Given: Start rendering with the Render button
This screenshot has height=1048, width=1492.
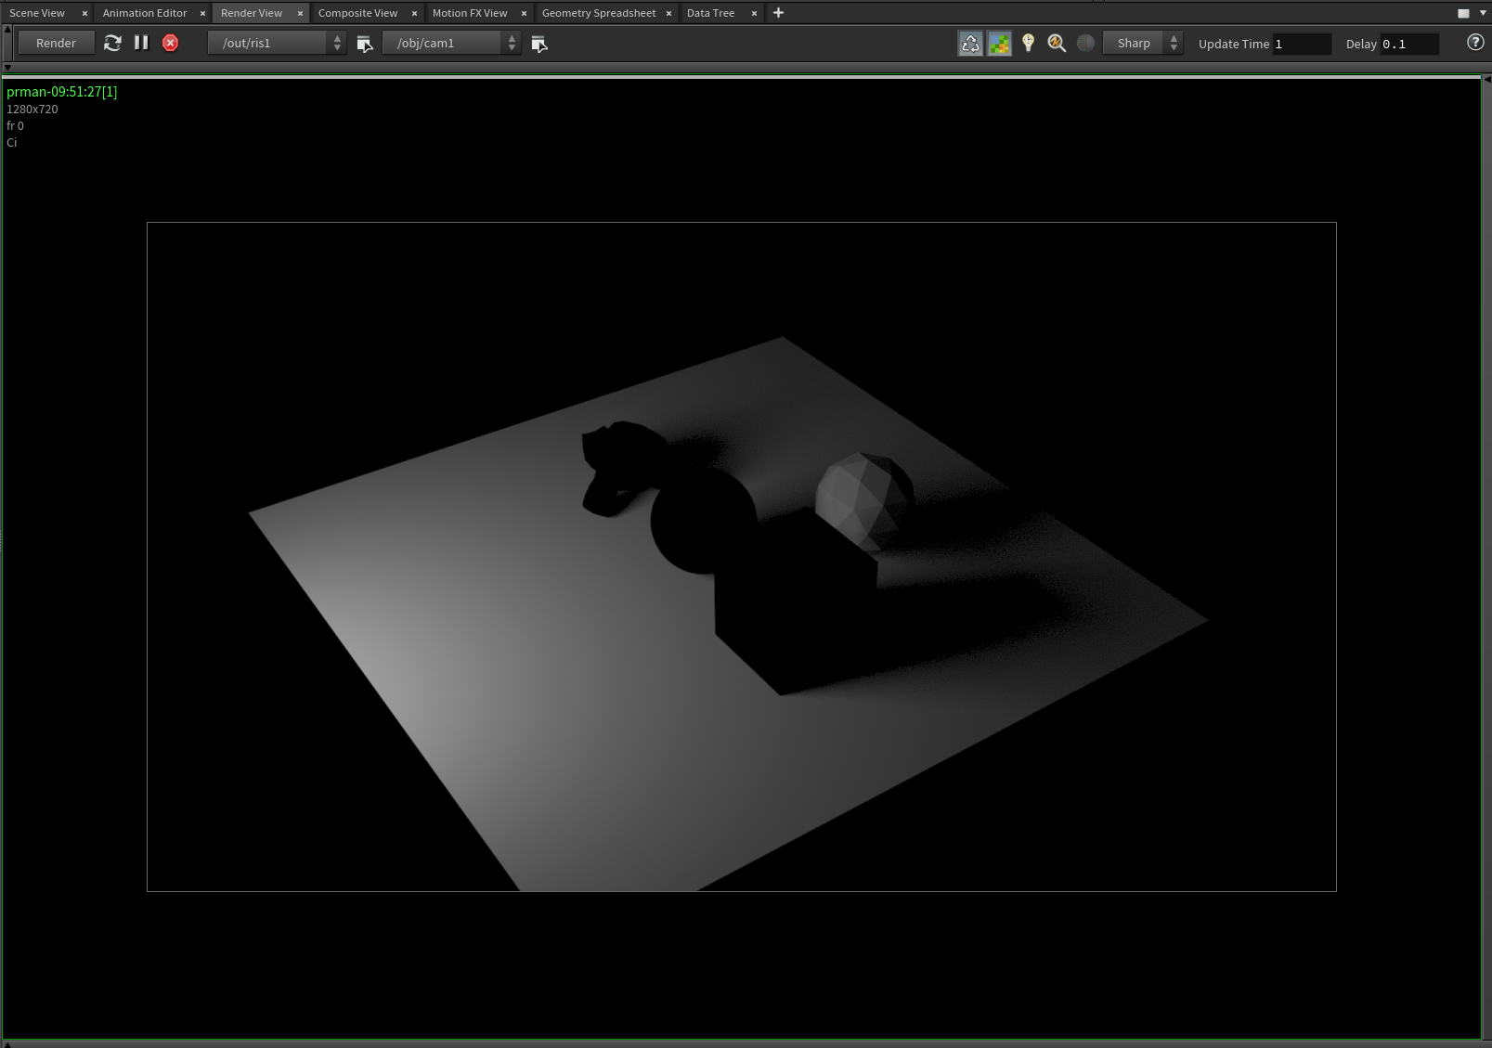Looking at the screenshot, I should tap(55, 43).
